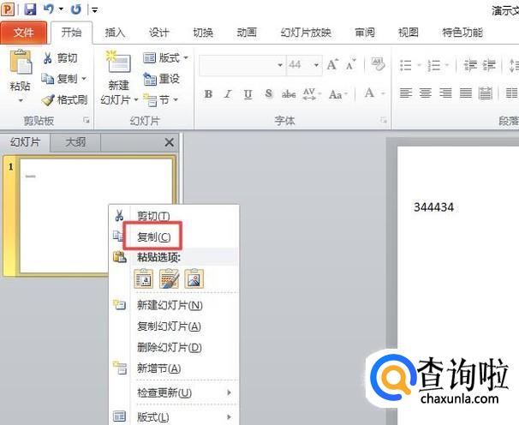This screenshot has width=519, height=425.
Task: Click paste option use destination theme
Action: coord(144,278)
